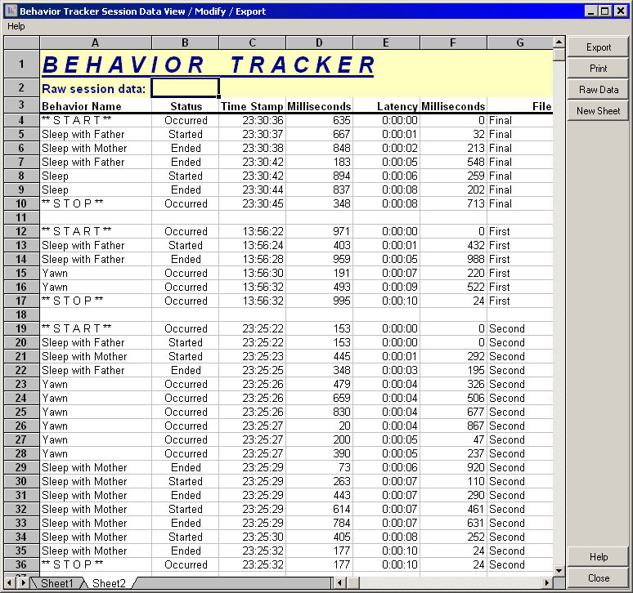Create a New Sheet with the button
The height and width of the screenshot is (593, 633).
[598, 111]
